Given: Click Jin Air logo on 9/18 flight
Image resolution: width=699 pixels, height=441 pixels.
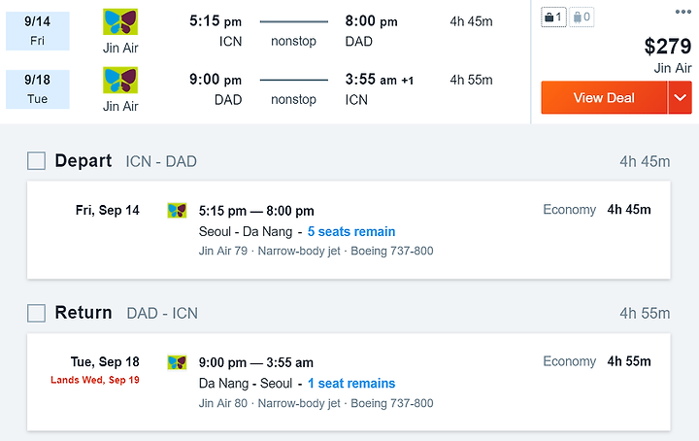Looking at the screenshot, I should (x=120, y=80).
